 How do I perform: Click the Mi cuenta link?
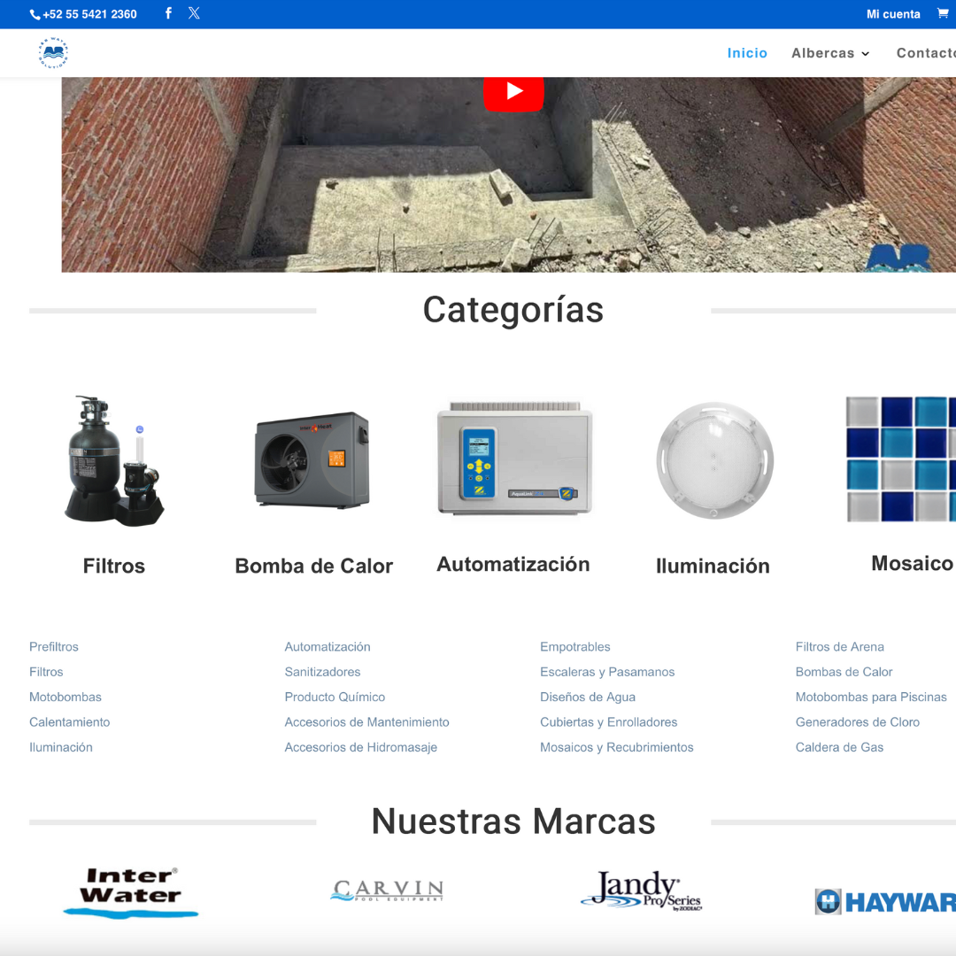point(893,14)
